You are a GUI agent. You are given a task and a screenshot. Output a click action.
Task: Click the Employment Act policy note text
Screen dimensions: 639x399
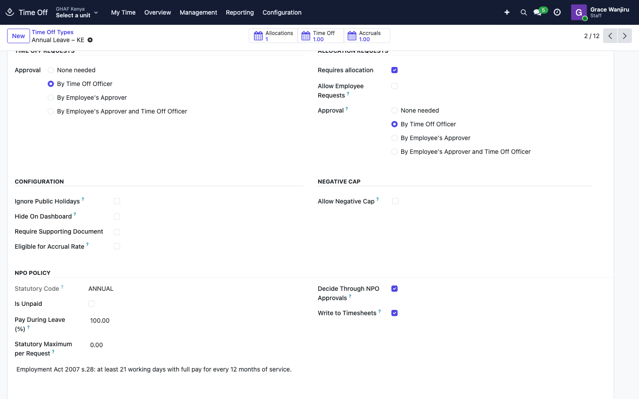154,369
